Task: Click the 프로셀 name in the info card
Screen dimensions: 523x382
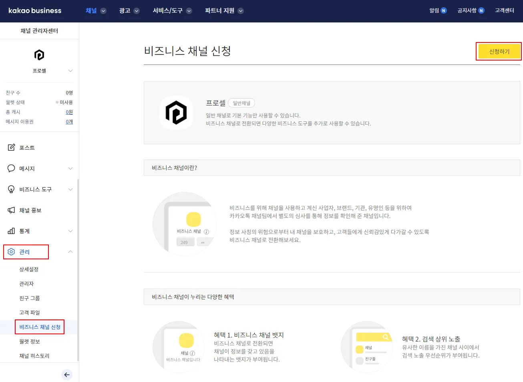Action: [215, 103]
